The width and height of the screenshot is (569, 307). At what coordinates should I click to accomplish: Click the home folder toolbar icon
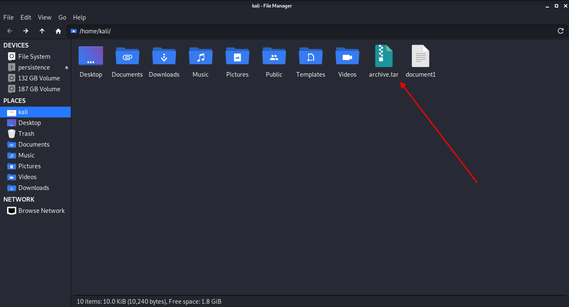58,31
